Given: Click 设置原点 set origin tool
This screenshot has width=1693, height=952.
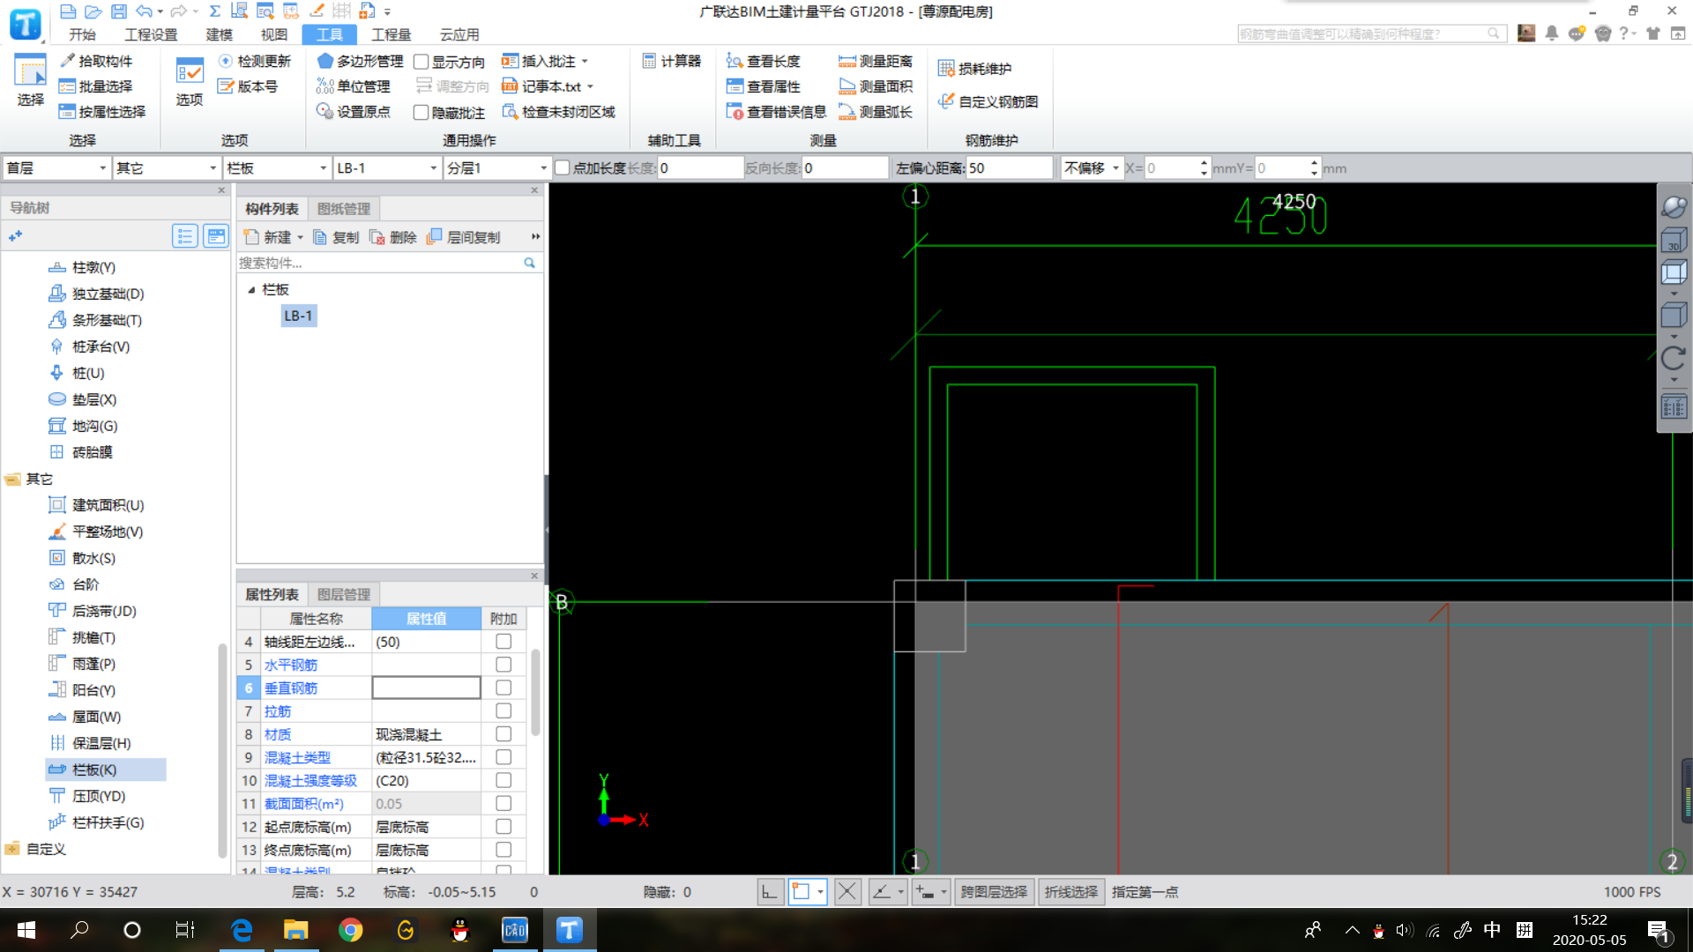Looking at the screenshot, I should click(x=354, y=112).
